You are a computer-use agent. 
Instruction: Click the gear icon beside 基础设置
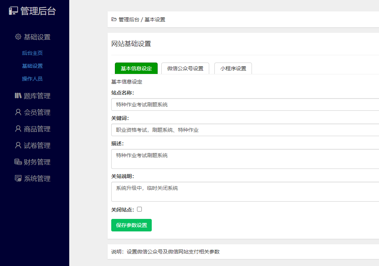(18, 37)
